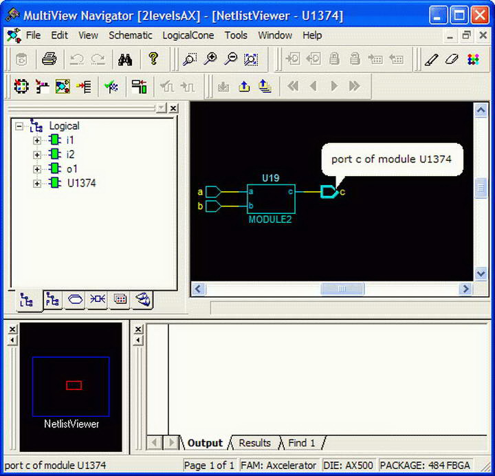
Task: Select the eraser tool icon
Action: click(452, 60)
